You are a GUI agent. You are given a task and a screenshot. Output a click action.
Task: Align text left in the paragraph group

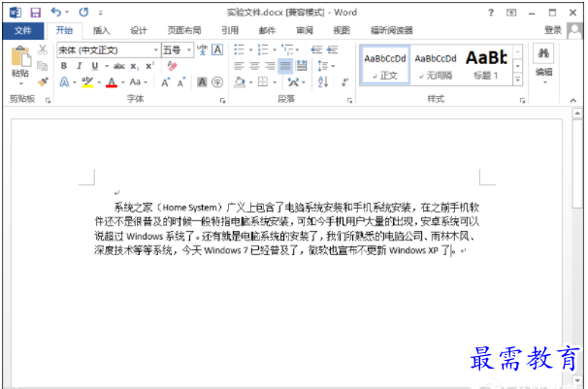tap(239, 66)
